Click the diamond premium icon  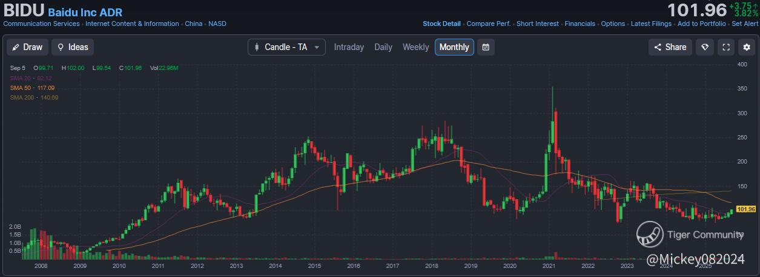704,47
